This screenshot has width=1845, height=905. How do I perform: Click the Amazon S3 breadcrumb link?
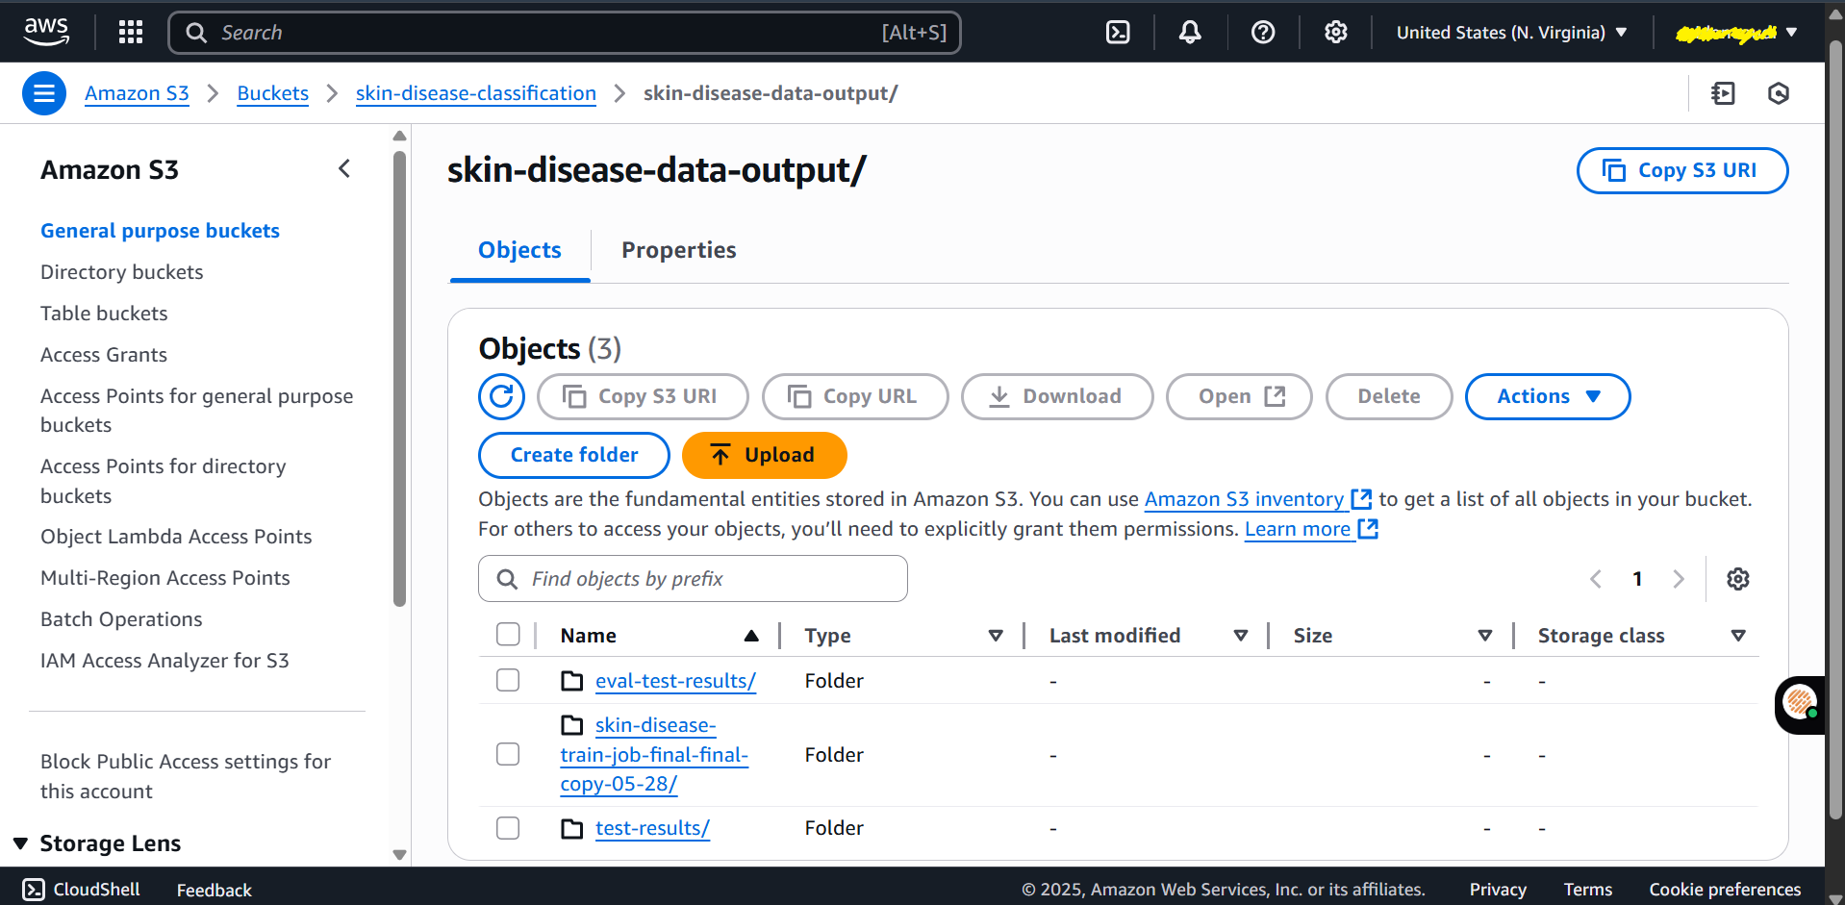(137, 93)
